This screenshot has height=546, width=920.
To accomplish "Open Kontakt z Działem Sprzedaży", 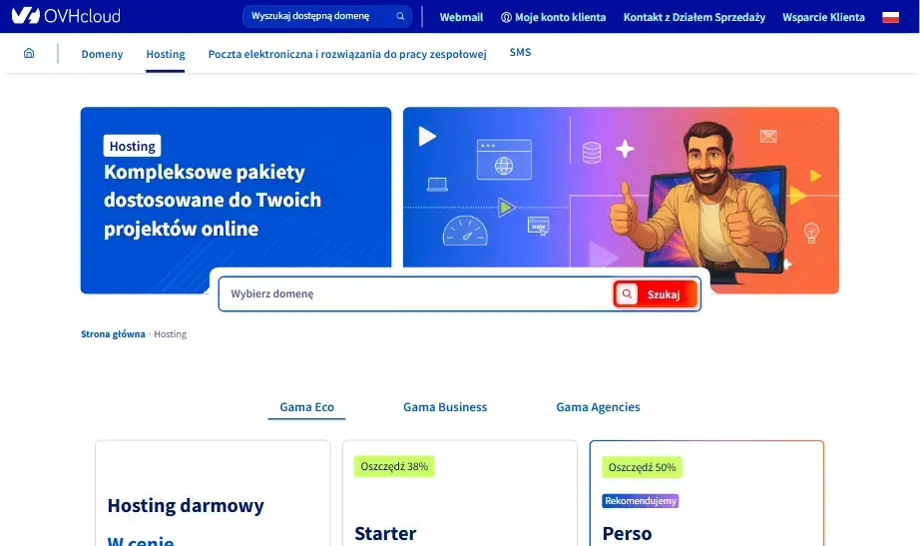I will 694,17.
